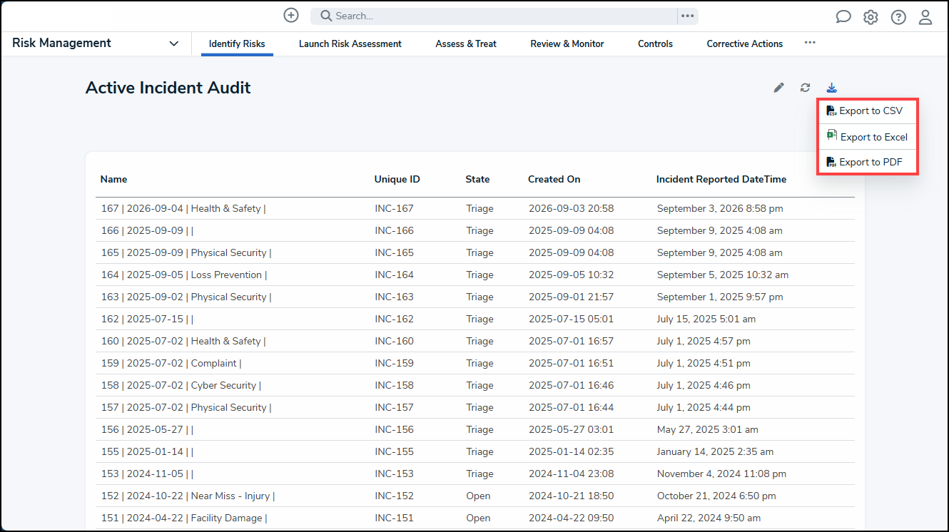
Task: Refresh the Active Incident Audit report
Action: point(805,88)
